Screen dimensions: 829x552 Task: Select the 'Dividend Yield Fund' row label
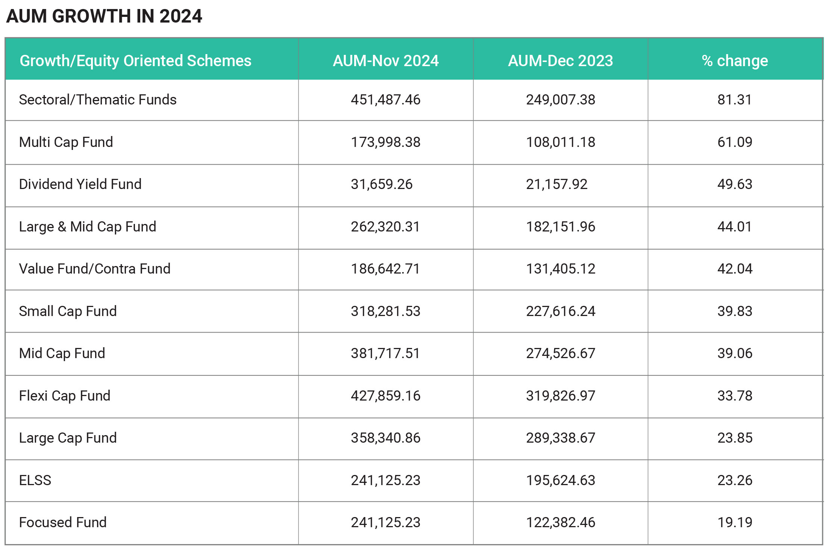tap(80, 184)
